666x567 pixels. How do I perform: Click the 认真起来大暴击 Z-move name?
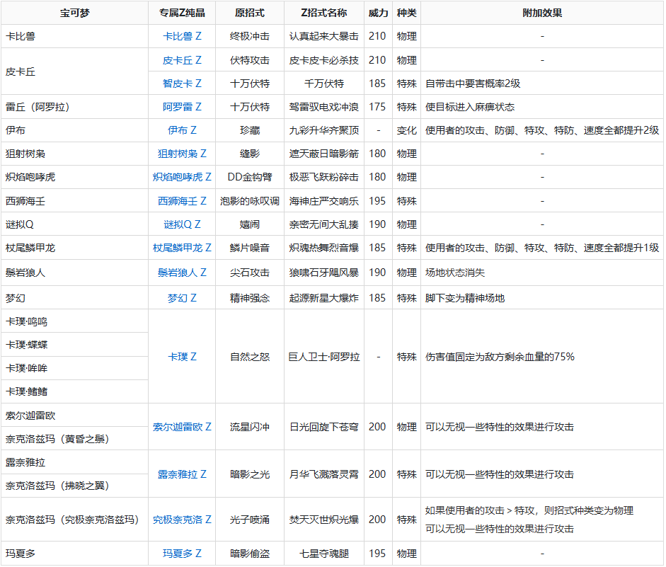(324, 37)
